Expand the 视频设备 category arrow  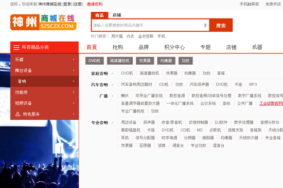pyautogui.click(x=74, y=103)
